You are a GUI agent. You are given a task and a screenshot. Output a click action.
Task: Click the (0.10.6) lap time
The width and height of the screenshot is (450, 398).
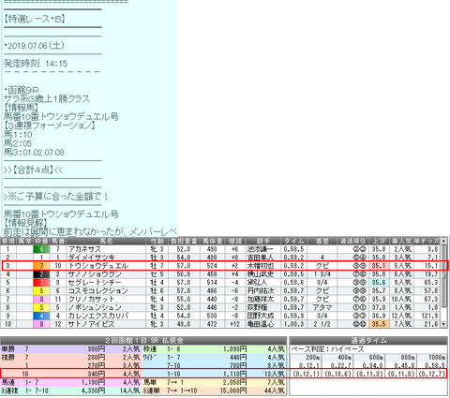click(x=337, y=374)
